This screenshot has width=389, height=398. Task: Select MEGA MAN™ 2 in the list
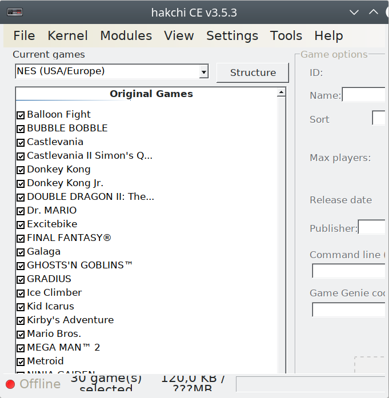pos(63,347)
